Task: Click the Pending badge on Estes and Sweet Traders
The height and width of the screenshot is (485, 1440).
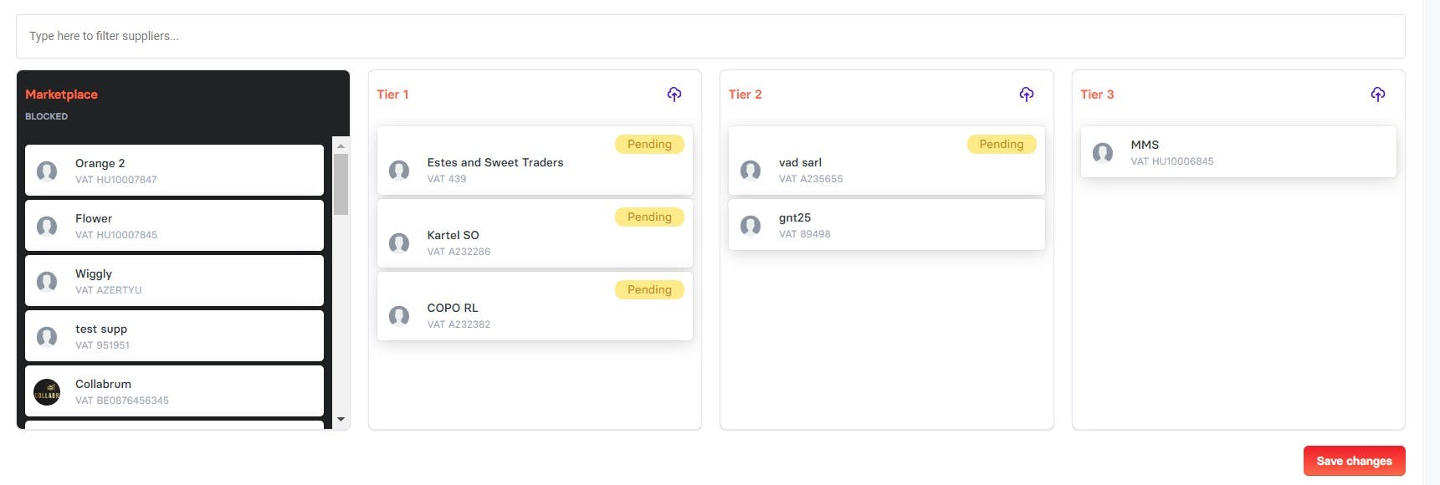Action: [x=649, y=145]
